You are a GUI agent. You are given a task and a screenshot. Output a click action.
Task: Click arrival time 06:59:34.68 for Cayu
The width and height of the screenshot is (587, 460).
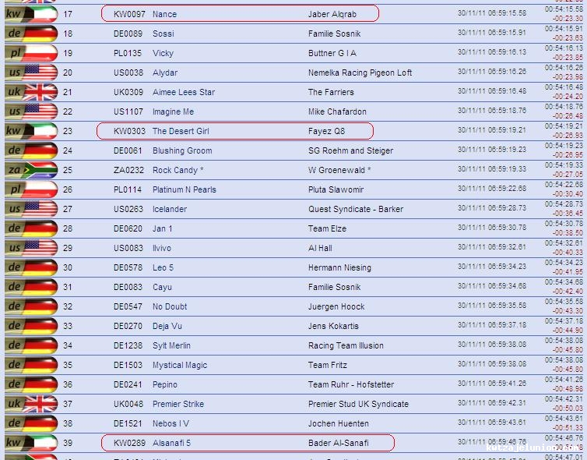pyautogui.click(x=491, y=287)
